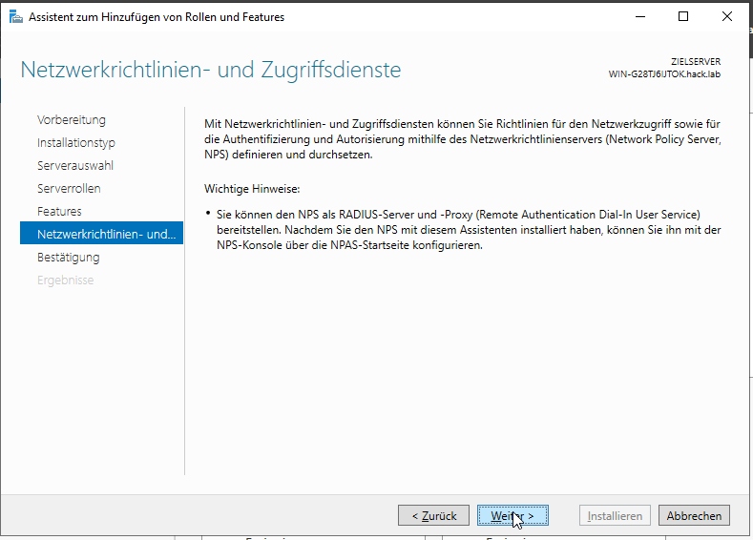Screen dimensions: 753x540
Task: Cancel the wizard with Abbrechen
Action: click(694, 515)
